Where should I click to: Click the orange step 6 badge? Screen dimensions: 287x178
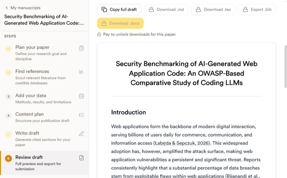[8, 158]
